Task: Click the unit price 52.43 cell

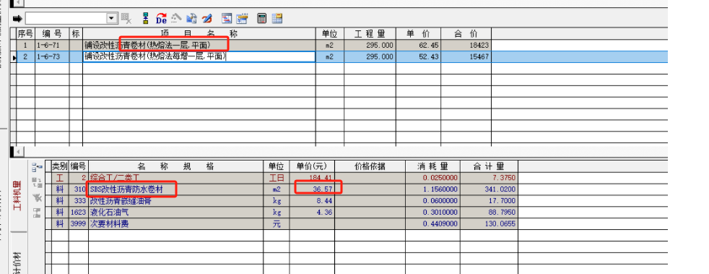Action: click(x=418, y=56)
